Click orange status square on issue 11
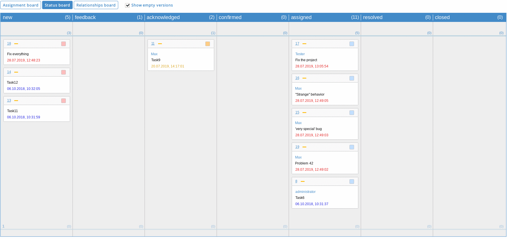 coord(208,44)
